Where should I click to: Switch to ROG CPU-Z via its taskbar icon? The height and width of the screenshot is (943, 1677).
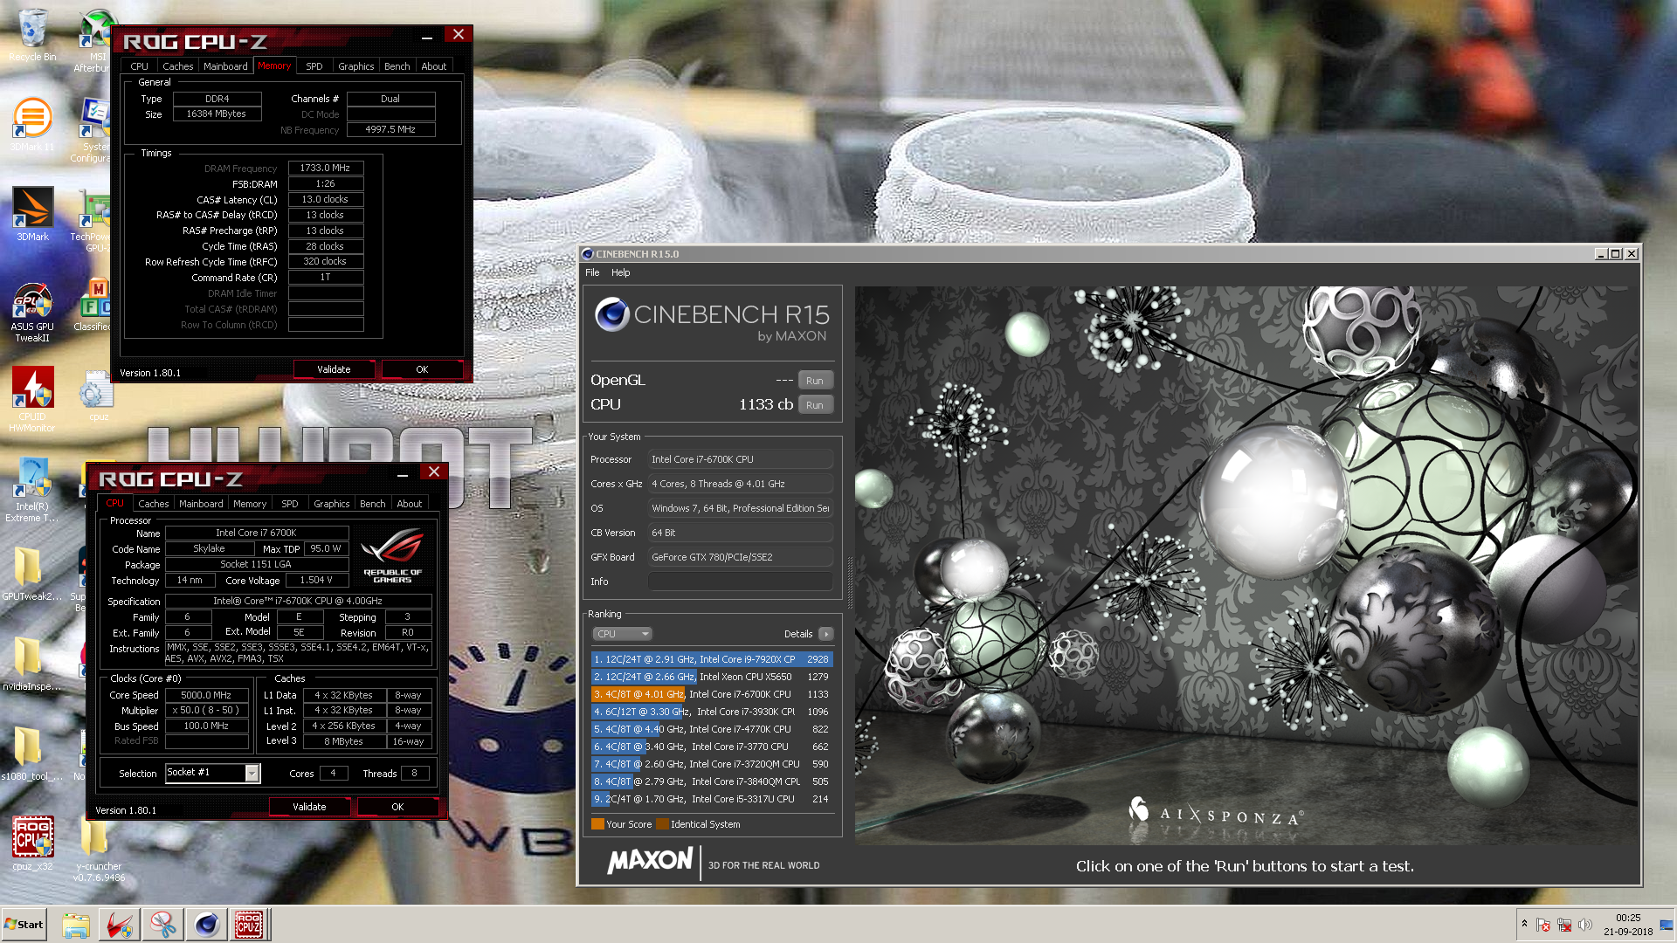[250, 925]
